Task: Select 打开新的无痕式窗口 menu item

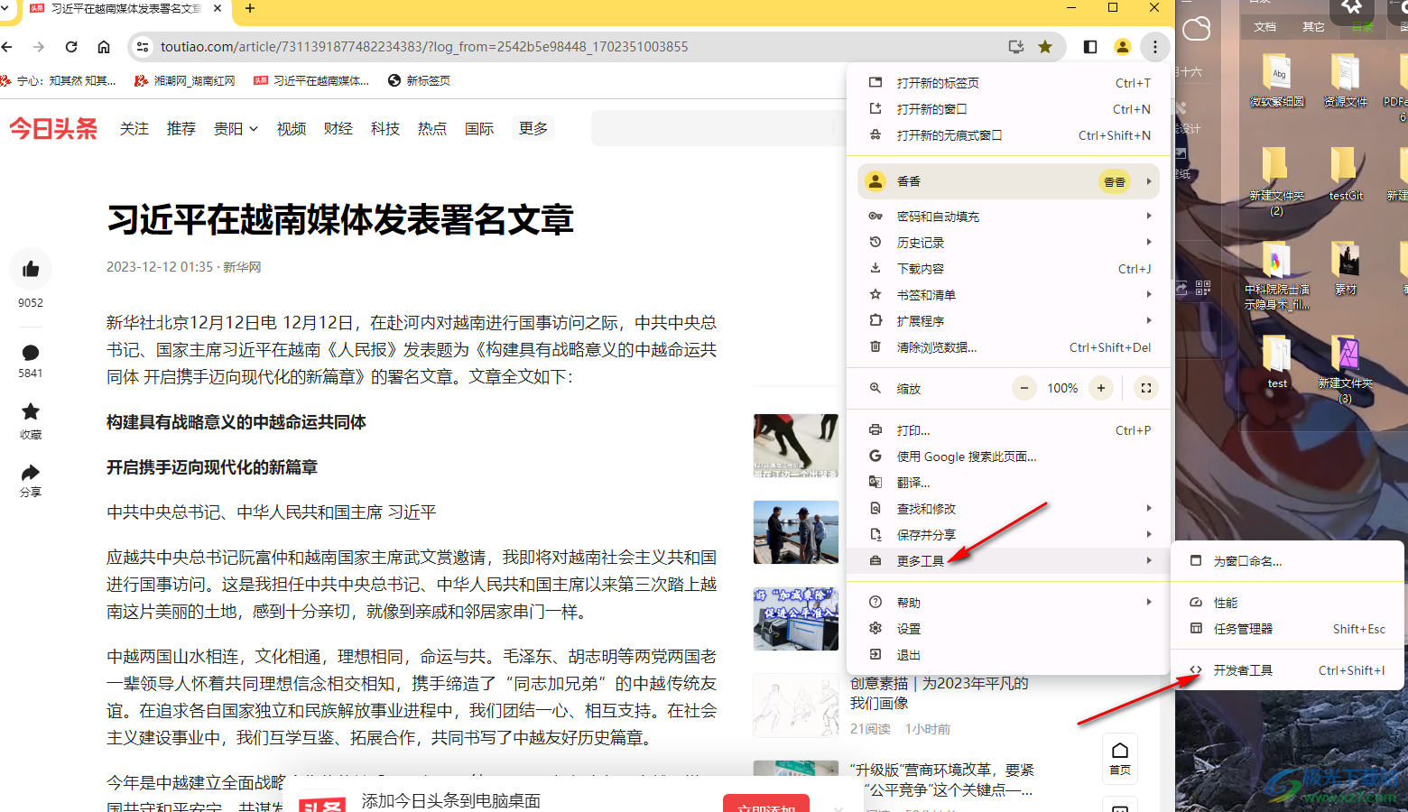Action: (x=1008, y=135)
